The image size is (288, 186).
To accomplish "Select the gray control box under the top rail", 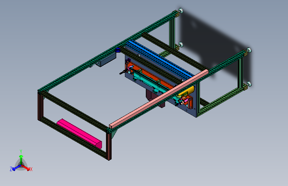I will pos(106,60).
